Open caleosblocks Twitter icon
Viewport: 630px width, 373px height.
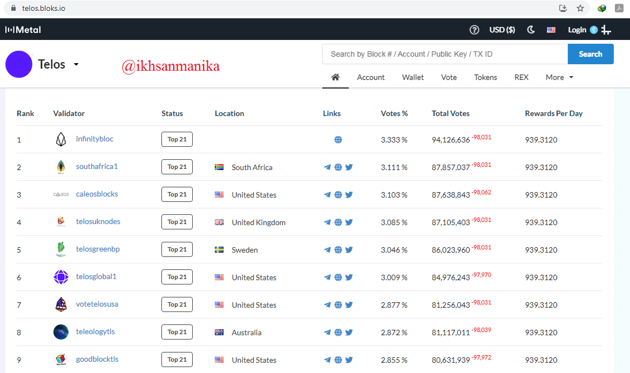(349, 194)
